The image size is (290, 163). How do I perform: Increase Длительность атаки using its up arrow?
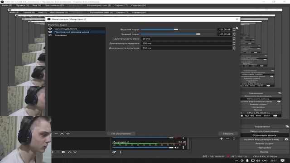pos(234,38)
